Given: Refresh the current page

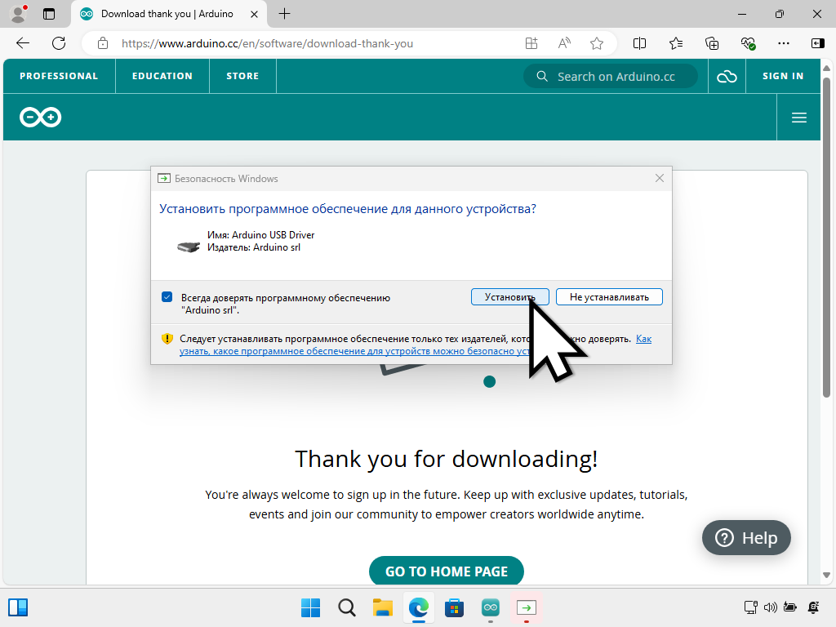Looking at the screenshot, I should click(x=59, y=43).
